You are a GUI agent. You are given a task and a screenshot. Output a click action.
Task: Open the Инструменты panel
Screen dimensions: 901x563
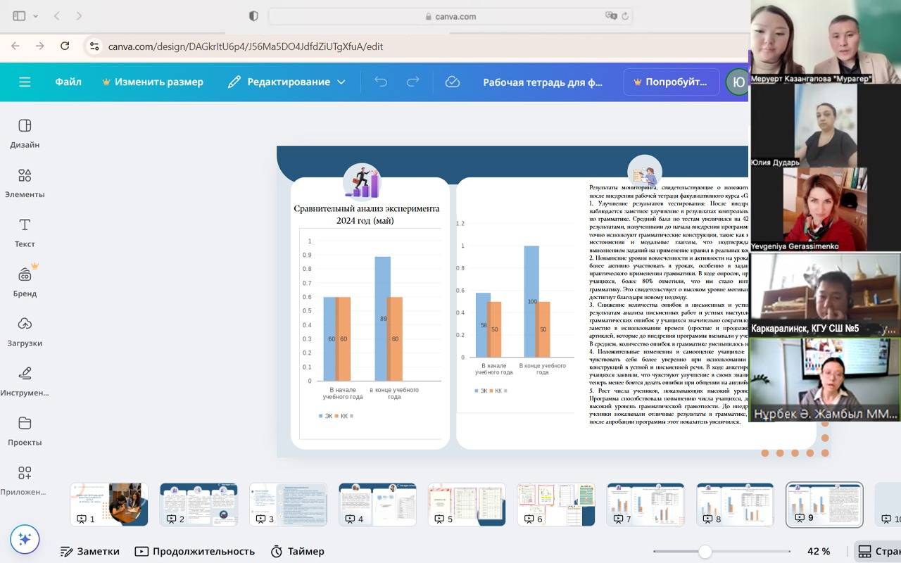(25, 381)
